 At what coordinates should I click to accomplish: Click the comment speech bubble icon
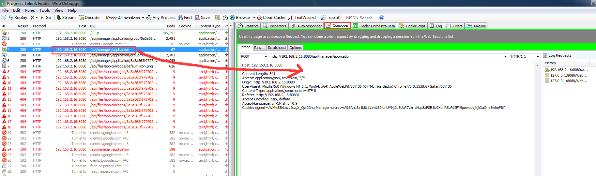coord(4,18)
